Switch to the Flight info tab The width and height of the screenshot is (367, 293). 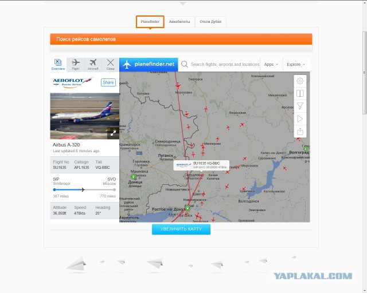click(x=75, y=65)
